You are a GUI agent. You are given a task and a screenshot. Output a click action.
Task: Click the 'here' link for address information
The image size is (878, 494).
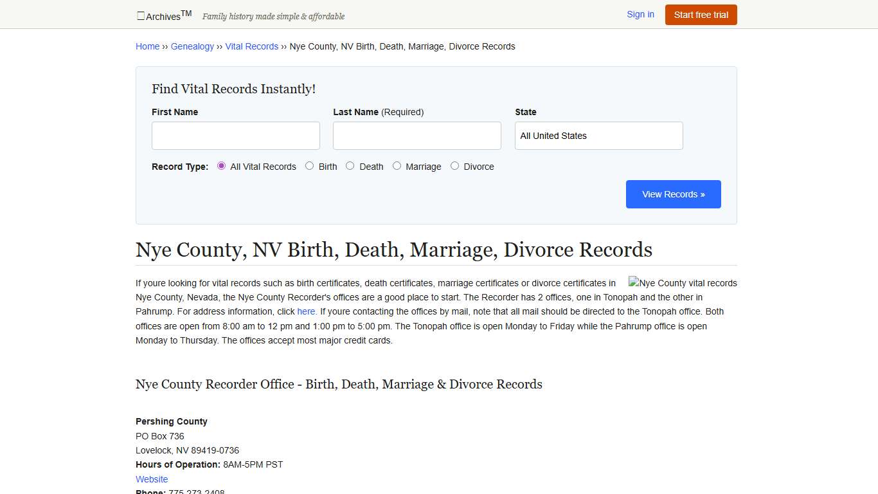pos(306,311)
